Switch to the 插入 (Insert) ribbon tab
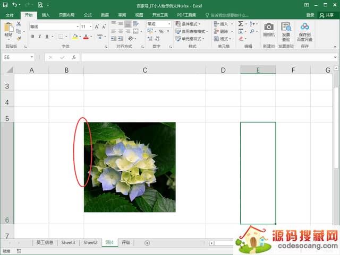Image resolution: width=340 pixels, height=255 pixels. pyautogui.click(x=46, y=15)
